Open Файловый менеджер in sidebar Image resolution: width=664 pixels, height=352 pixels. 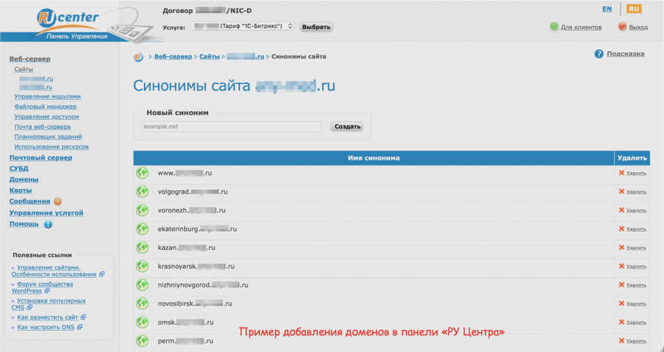click(45, 107)
